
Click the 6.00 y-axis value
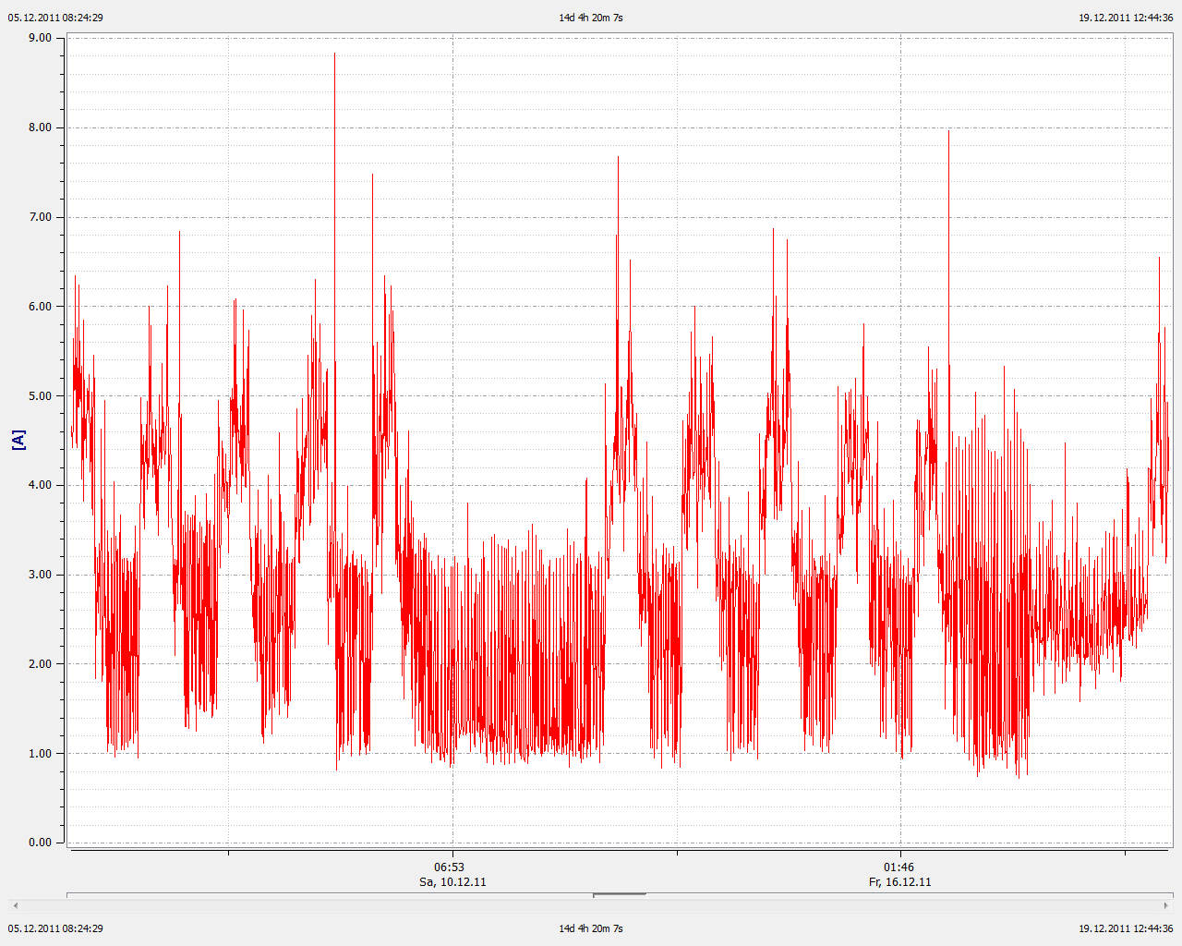coord(40,307)
